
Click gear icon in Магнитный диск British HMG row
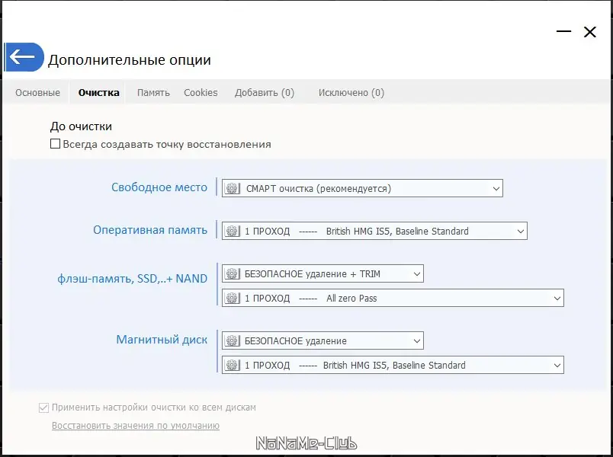(232, 365)
